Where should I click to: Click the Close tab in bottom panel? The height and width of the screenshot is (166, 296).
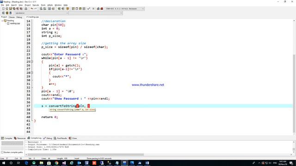point(73,138)
